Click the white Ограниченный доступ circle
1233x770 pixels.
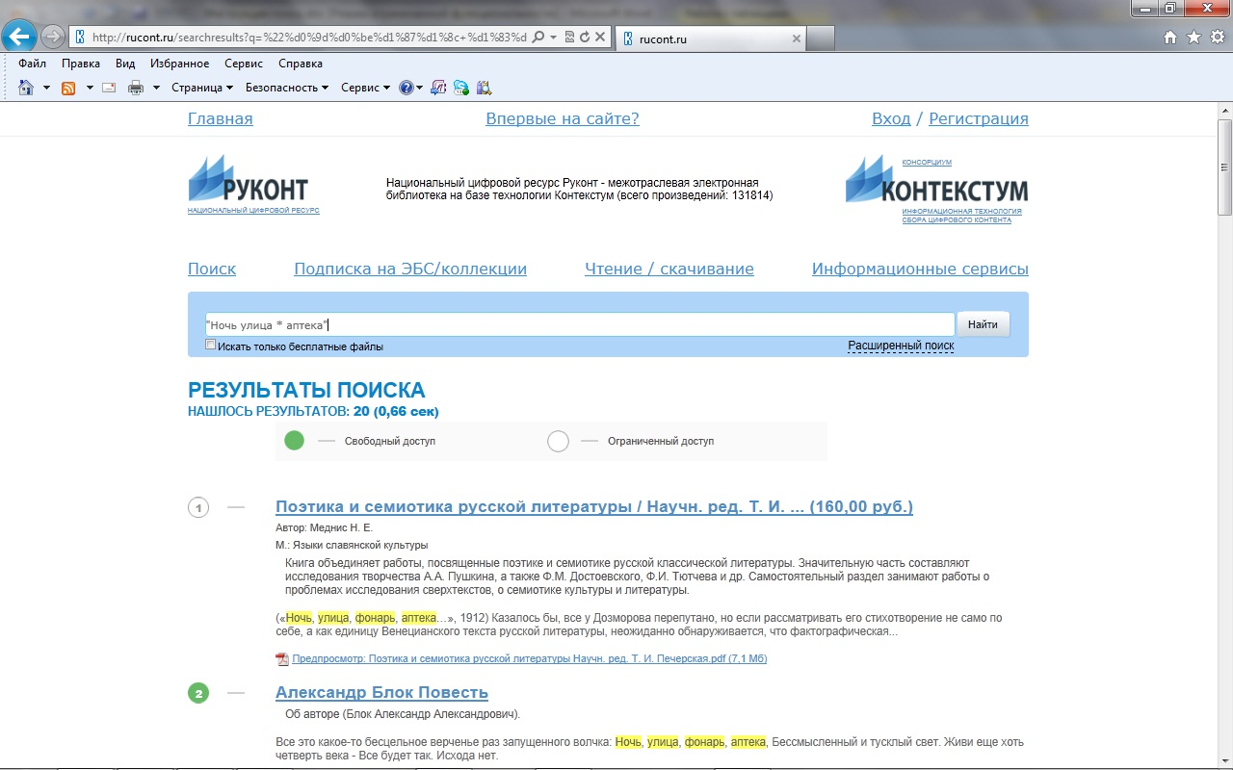[x=558, y=441]
